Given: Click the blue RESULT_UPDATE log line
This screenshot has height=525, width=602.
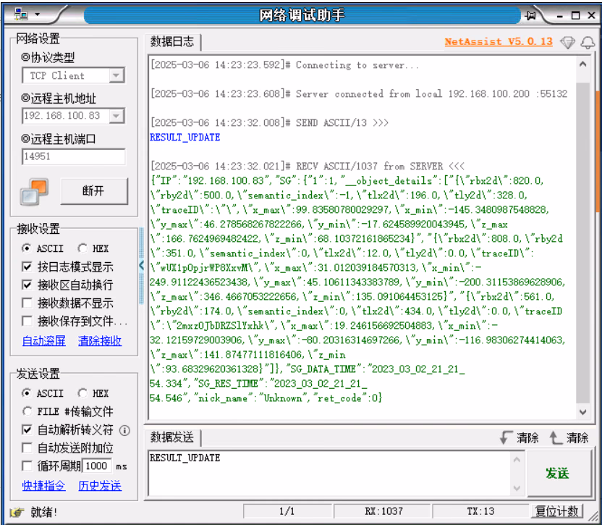Looking at the screenshot, I should (185, 137).
